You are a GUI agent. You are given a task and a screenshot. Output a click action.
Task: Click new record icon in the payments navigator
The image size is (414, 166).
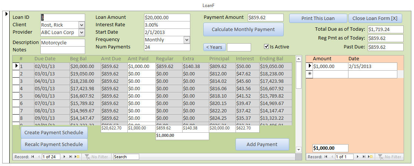coord(370,157)
